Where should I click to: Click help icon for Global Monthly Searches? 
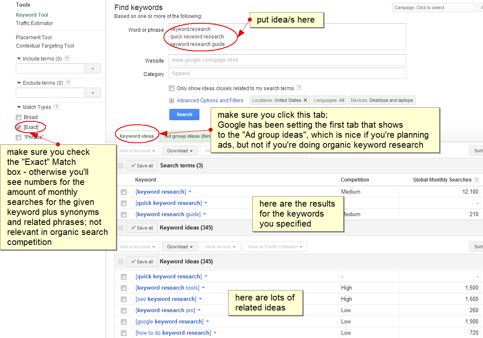[476, 180]
